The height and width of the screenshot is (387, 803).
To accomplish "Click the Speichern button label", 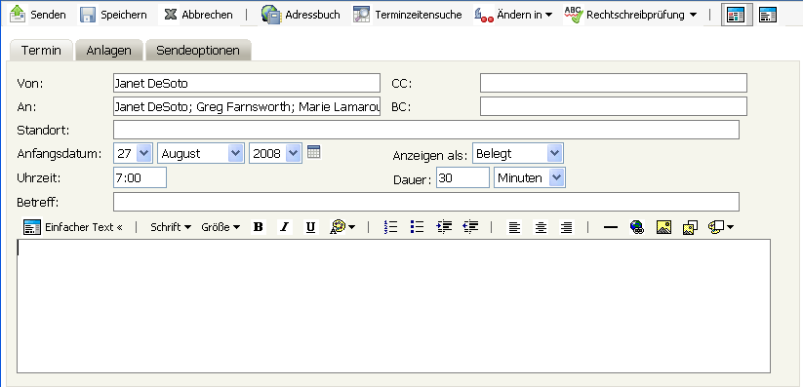I will pyautogui.click(x=123, y=15).
